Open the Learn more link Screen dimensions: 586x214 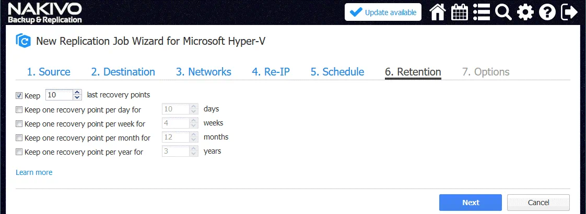coord(34,172)
